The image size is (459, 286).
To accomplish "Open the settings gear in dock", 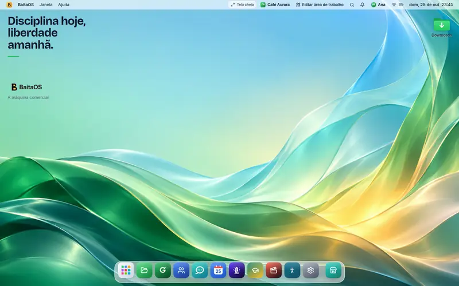I will click(x=310, y=270).
